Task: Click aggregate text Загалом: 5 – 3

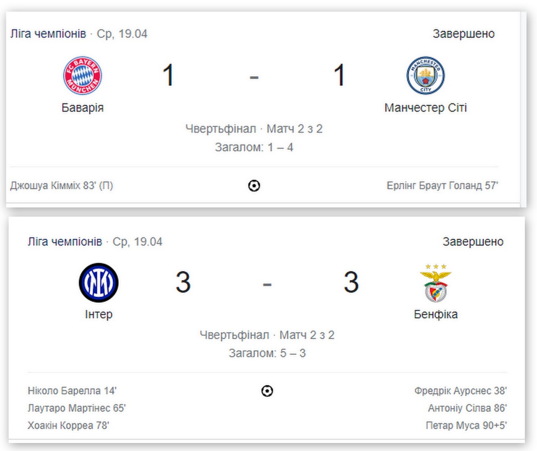Action: [x=267, y=353]
